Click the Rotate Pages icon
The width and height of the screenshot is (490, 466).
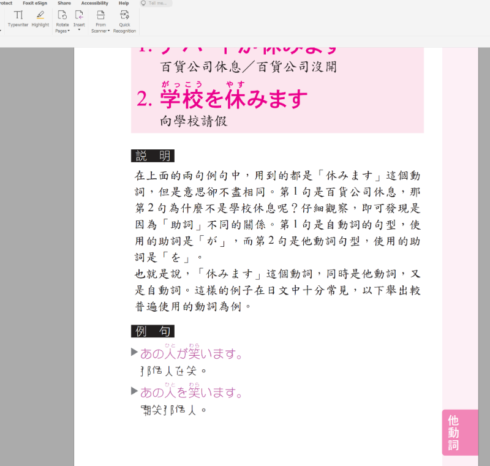[x=62, y=15]
